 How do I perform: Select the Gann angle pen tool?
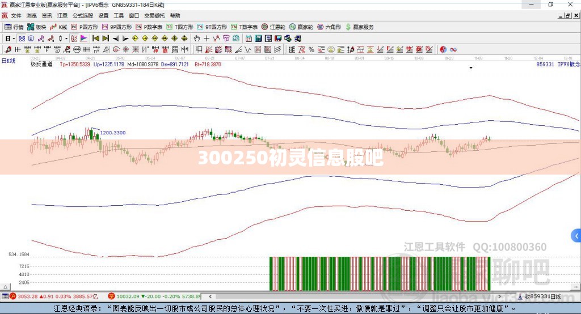point(8,50)
